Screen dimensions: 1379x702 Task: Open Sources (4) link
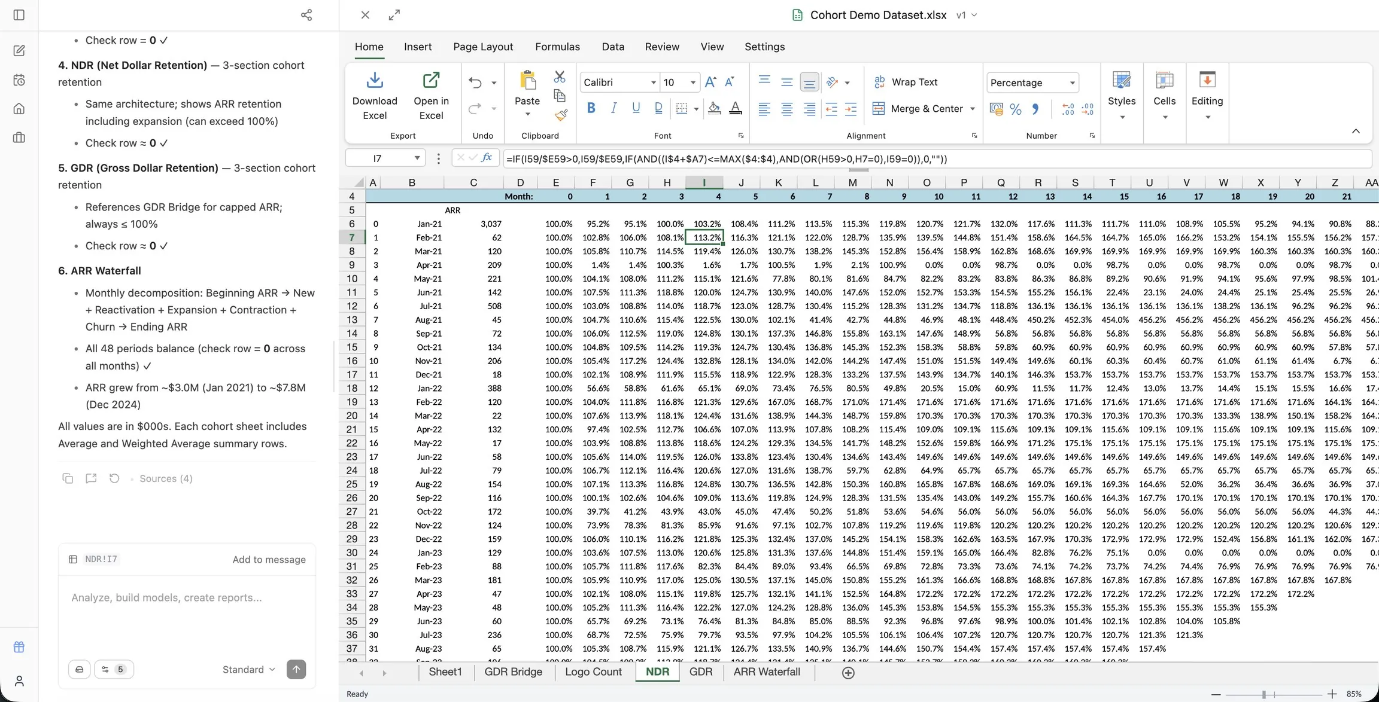coord(166,478)
